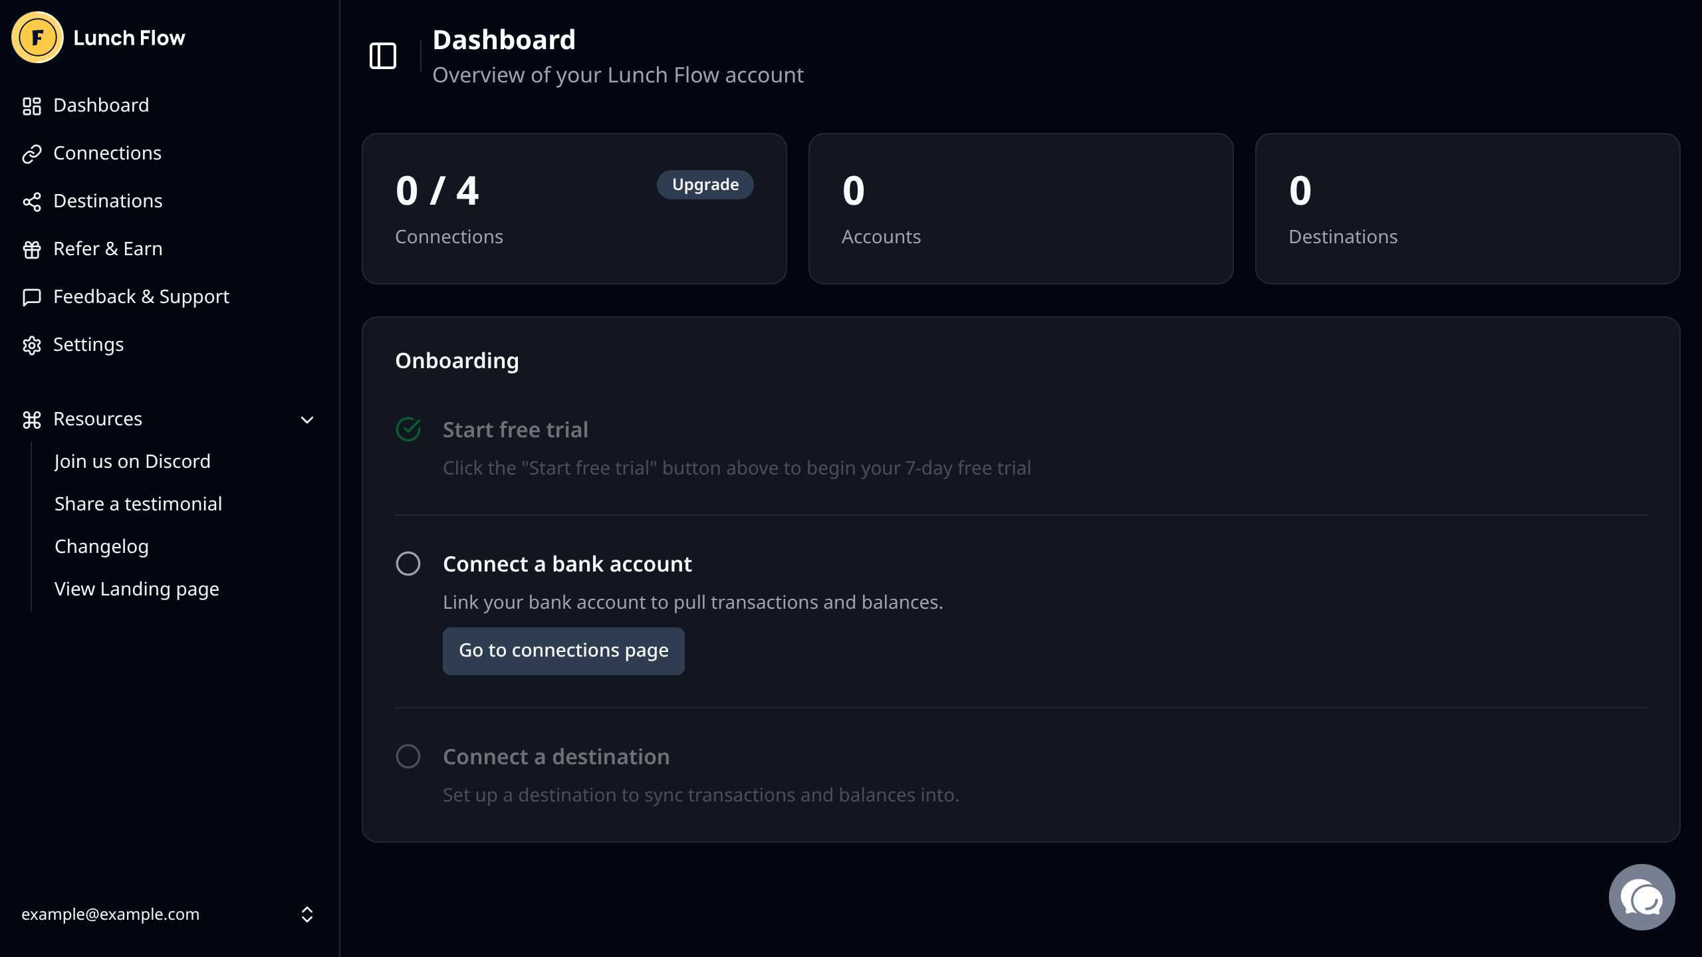Click the Destinations share icon
The height and width of the screenshot is (957, 1702).
[x=32, y=201]
